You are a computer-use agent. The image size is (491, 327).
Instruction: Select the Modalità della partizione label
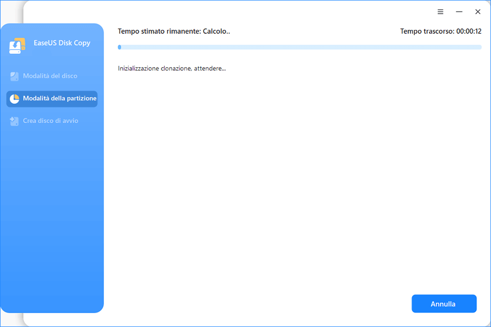(x=59, y=99)
